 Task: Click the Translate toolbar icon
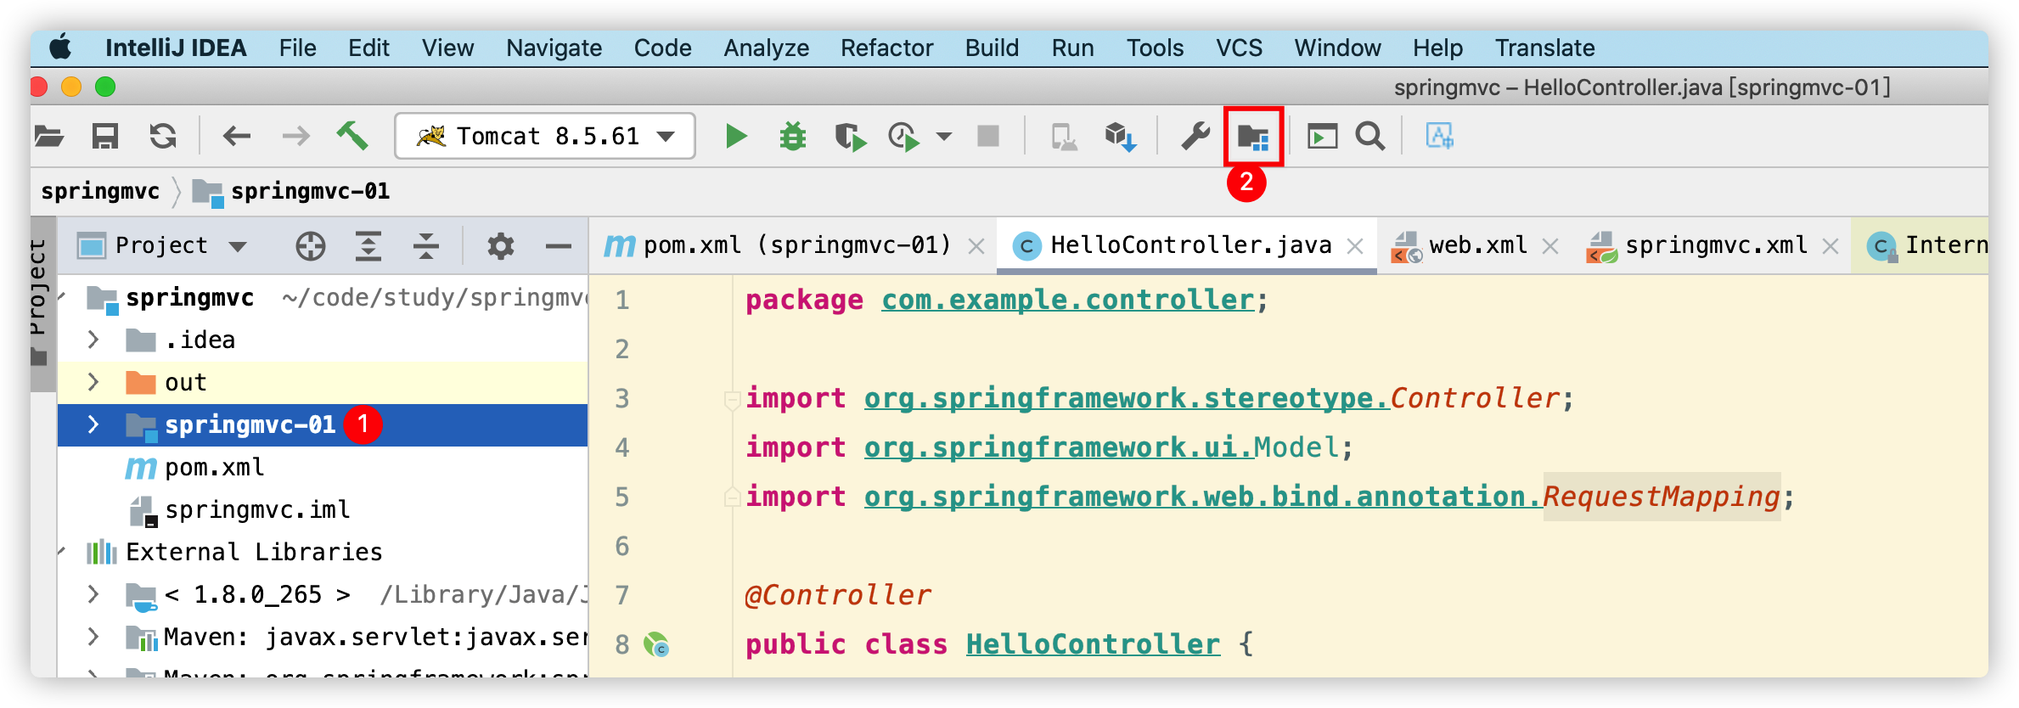pyautogui.click(x=1440, y=136)
